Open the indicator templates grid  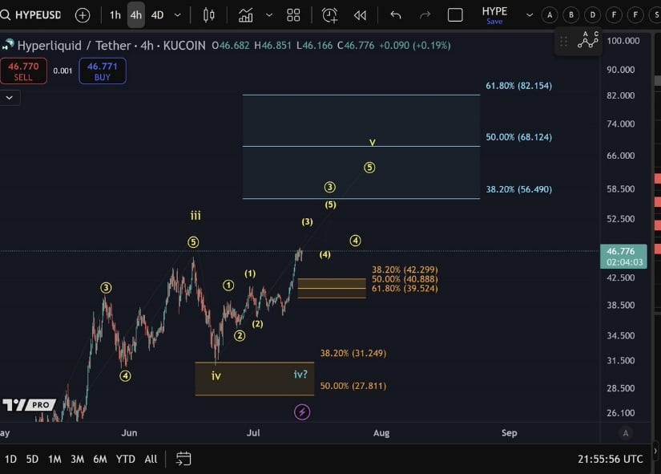(293, 15)
